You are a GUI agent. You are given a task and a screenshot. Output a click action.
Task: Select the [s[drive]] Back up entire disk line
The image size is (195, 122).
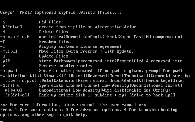(91, 95)
